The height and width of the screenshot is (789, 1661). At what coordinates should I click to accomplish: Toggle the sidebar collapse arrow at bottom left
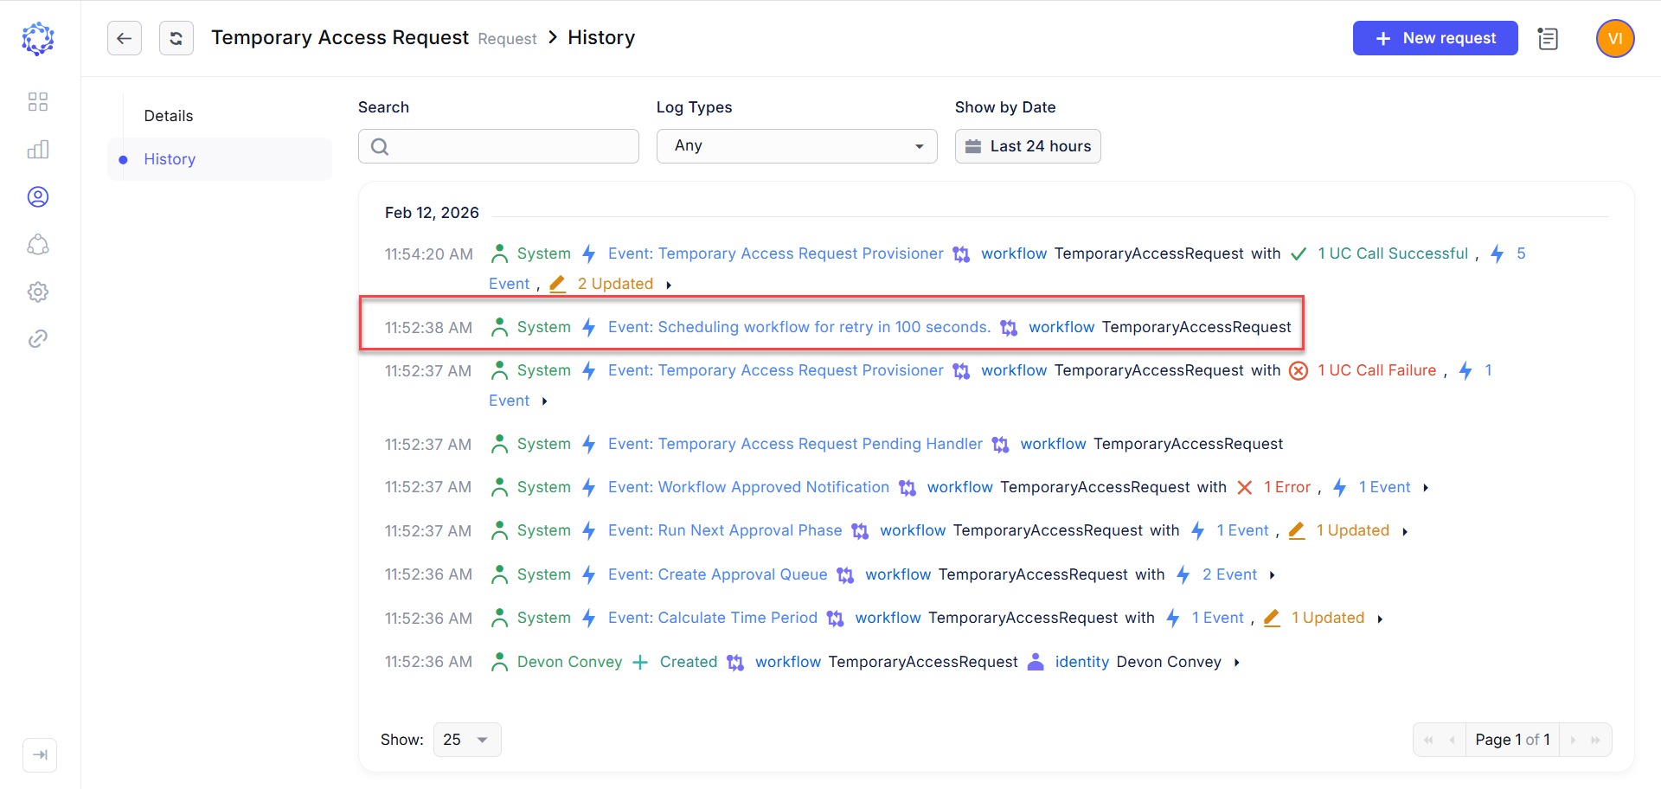40,754
